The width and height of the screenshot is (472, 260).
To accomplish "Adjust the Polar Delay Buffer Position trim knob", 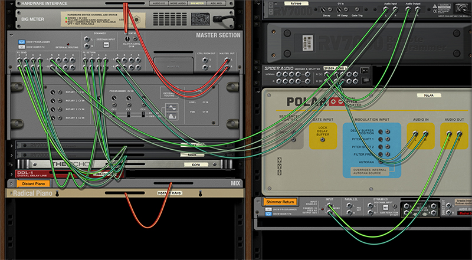I will click(x=381, y=131).
